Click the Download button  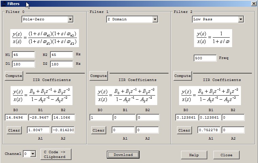coord(123,155)
